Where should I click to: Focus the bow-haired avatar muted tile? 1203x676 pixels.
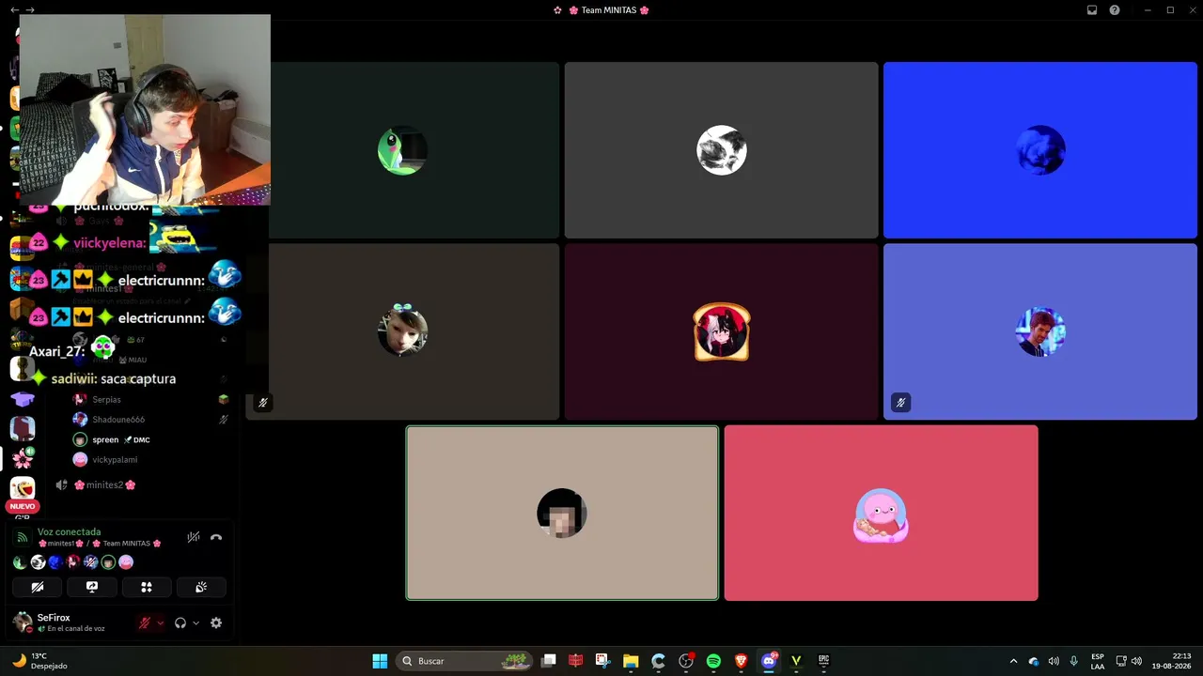(x=402, y=331)
